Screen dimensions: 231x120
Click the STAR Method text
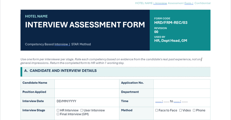[x=81, y=44]
